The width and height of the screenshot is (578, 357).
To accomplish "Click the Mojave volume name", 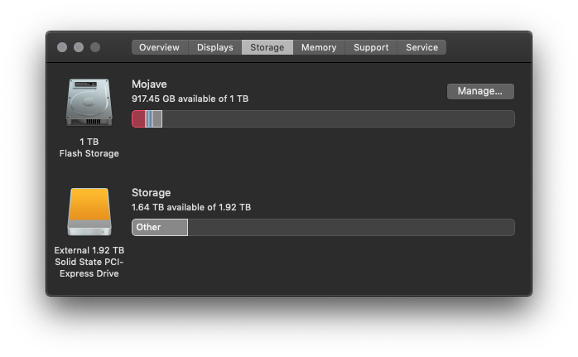I will click(149, 84).
